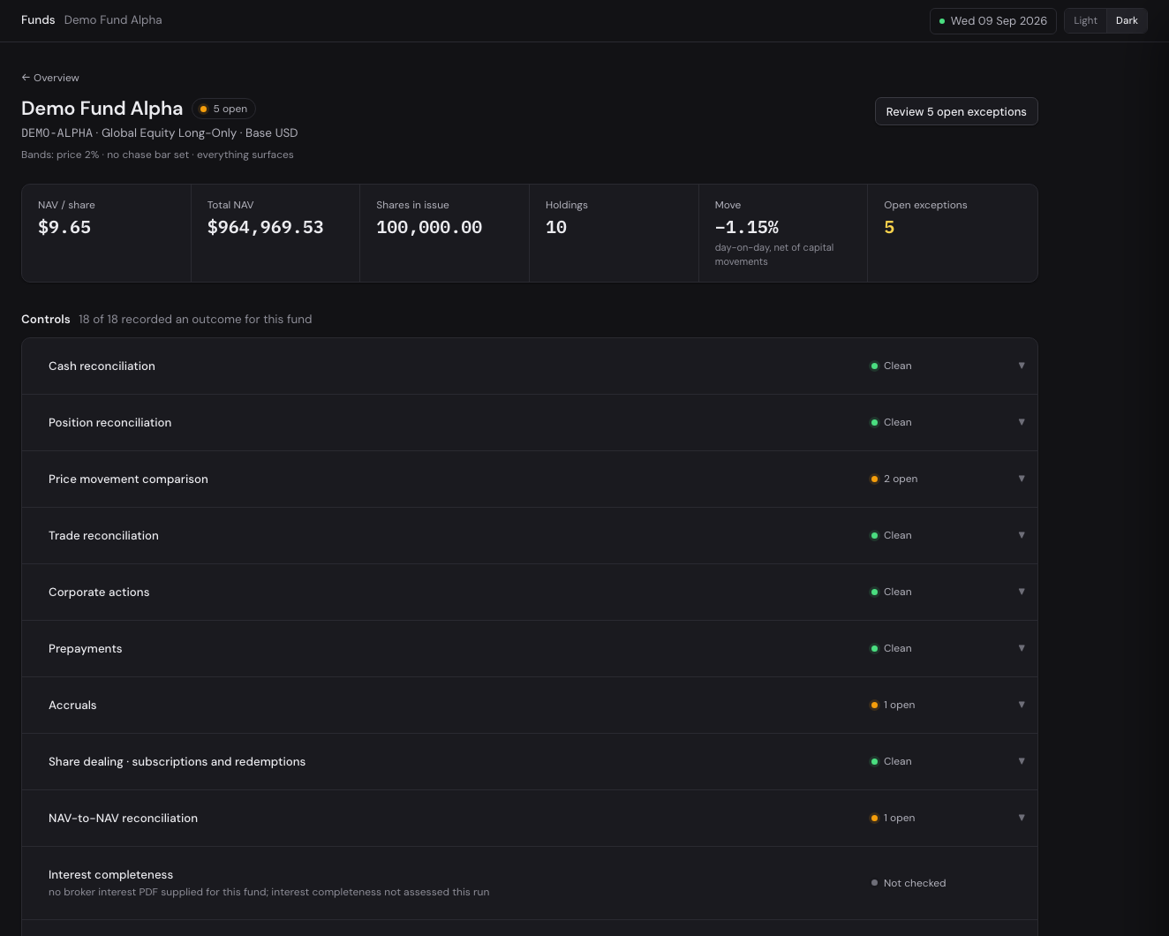Viewport: 1169px width, 936px height.
Task: Click 18 of 18 recorded an outcome text
Action: click(195, 319)
